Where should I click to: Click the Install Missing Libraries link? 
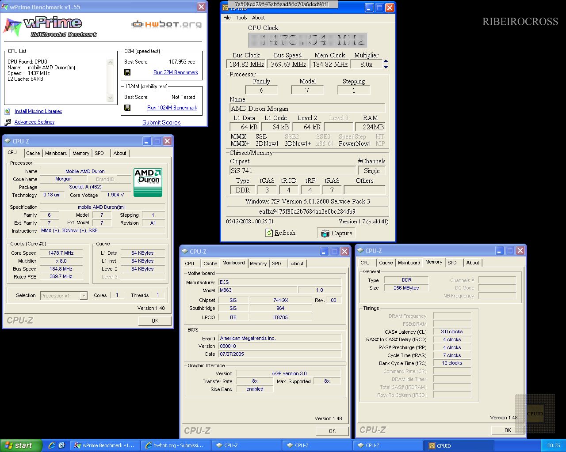(38, 111)
